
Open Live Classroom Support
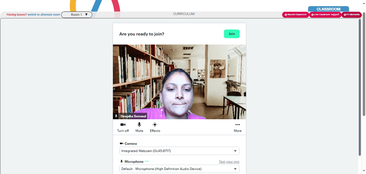coord(325,15)
